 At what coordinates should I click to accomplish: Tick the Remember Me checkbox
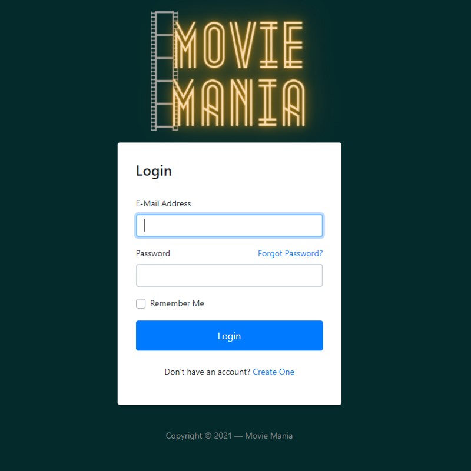(141, 303)
